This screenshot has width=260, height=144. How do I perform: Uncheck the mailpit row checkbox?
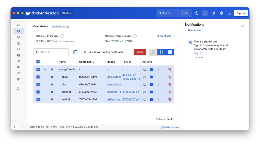[38, 99]
